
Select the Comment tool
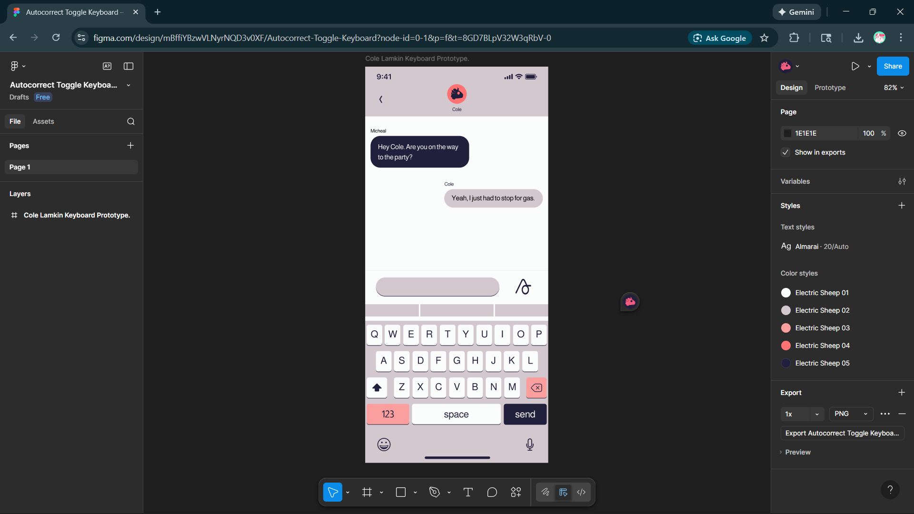tap(492, 492)
